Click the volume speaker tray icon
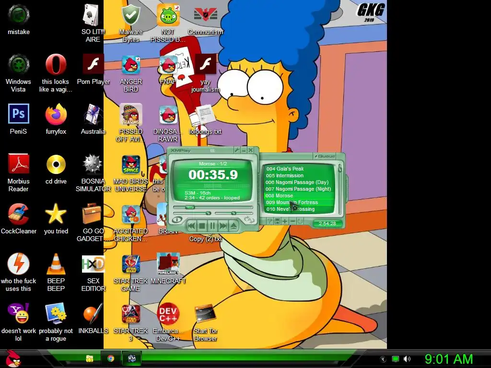The height and width of the screenshot is (368, 491). click(407, 359)
